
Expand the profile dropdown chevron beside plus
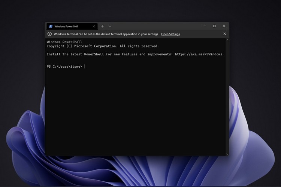pyautogui.click(x=110, y=26)
